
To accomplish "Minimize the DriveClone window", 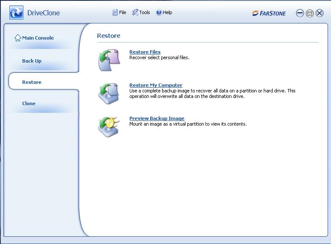I will click(x=300, y=13).
